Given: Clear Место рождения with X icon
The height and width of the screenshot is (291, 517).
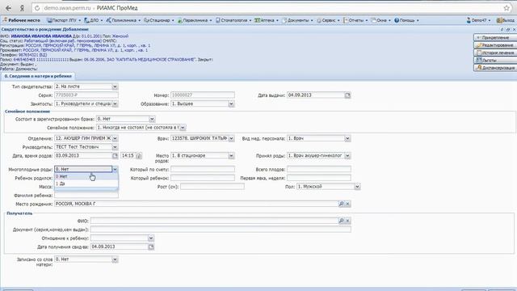Looking at the screenshot, I should (x=347, y=204).
